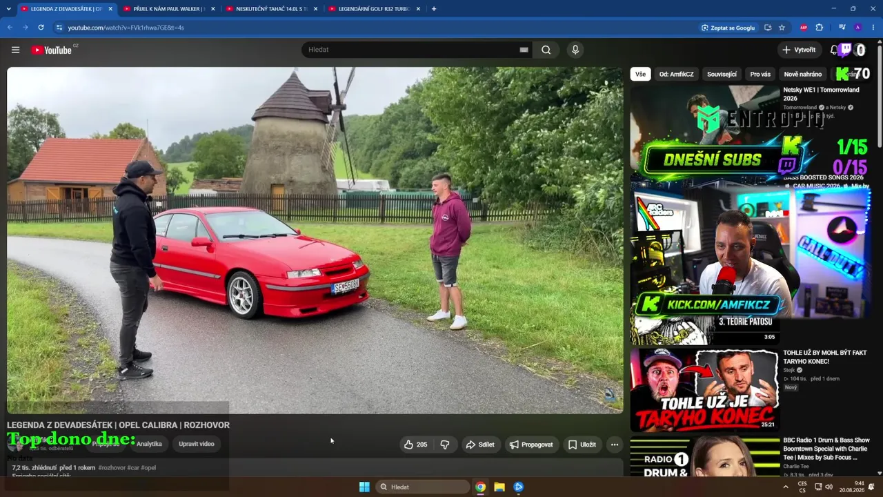Click the #opel hashtag
The width and height of the screenshot is (883, 497).
[148, 468]
